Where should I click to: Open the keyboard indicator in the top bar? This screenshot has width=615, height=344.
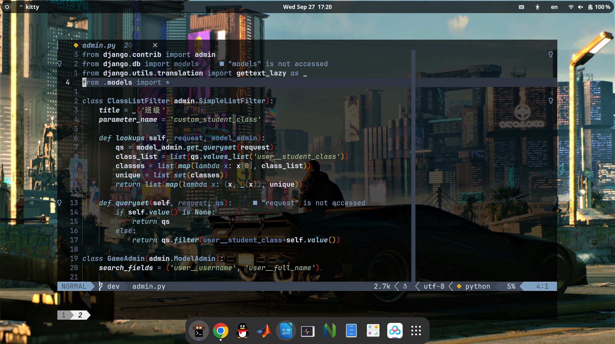[521, 7]
